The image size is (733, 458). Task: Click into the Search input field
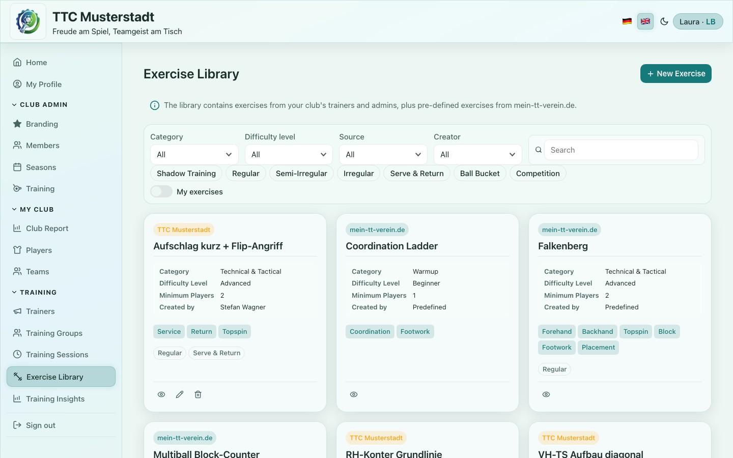tap(621, 150)
